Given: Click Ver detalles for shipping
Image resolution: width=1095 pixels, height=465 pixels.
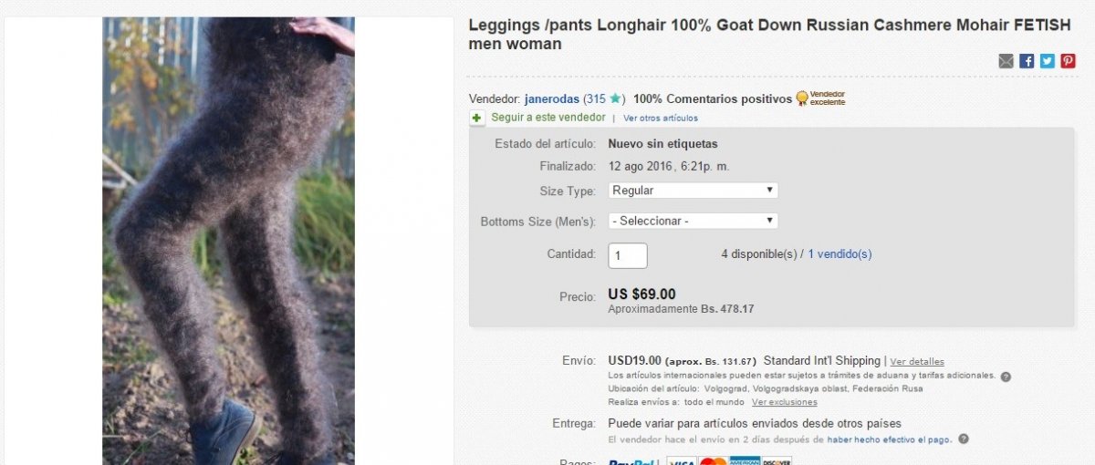Looking at the screenshot, I should tap(917, 361).
